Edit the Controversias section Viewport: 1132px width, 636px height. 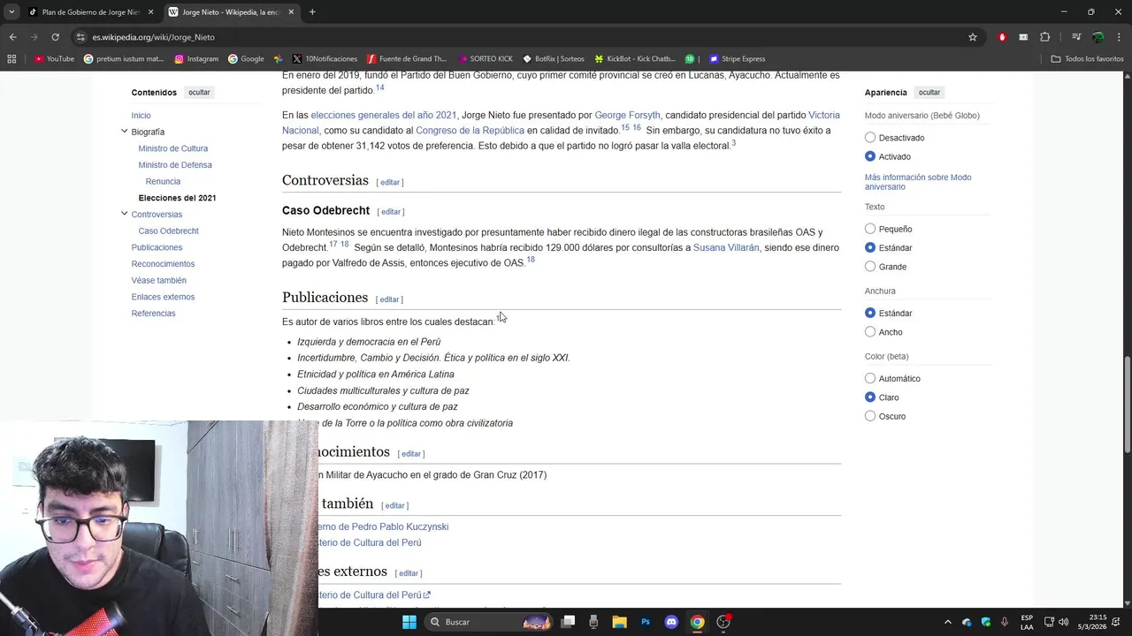tap(390, 182)
